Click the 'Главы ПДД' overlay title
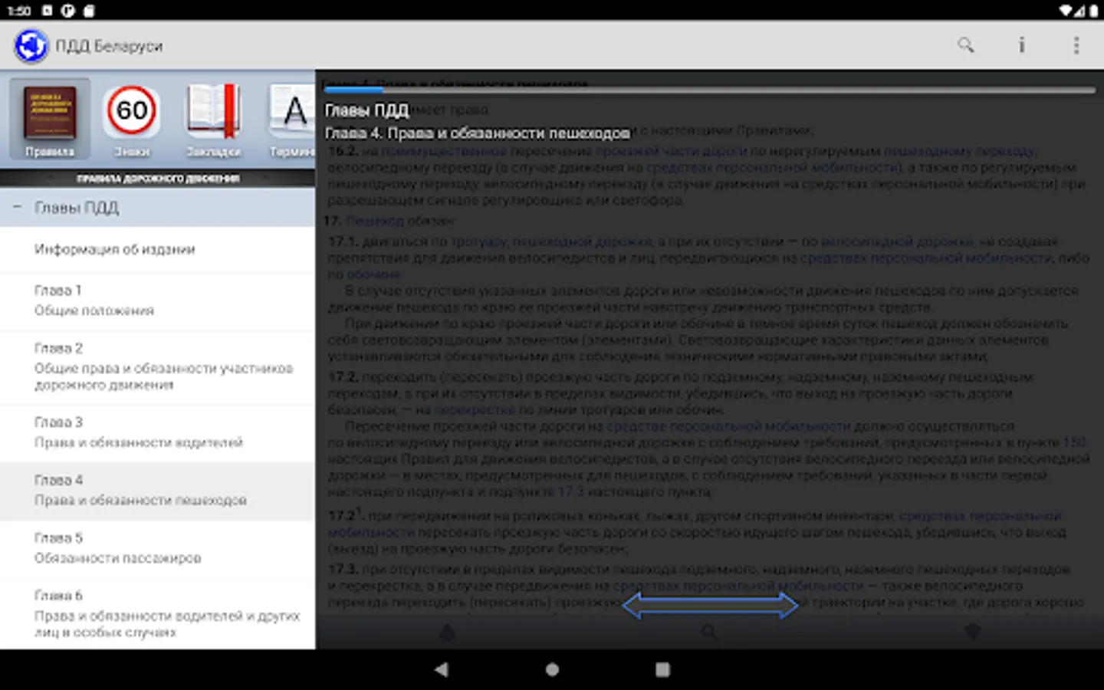 click(x=366, y=110)
